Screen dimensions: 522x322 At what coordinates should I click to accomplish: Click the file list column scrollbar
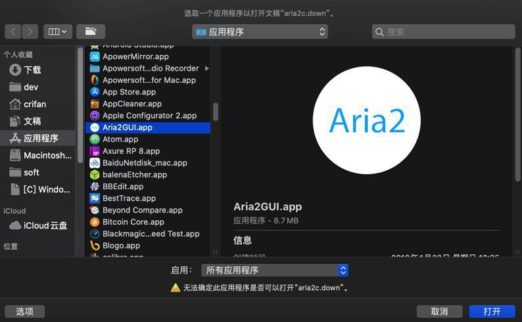coord(216,112)
